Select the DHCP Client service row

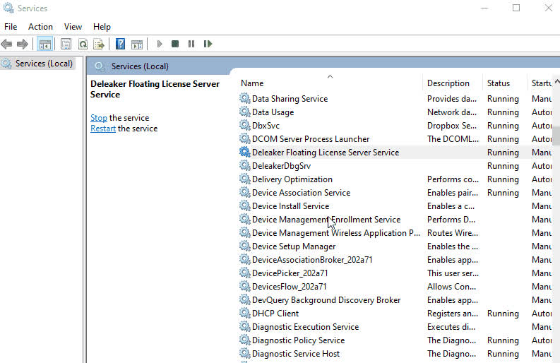coord(275,314)
